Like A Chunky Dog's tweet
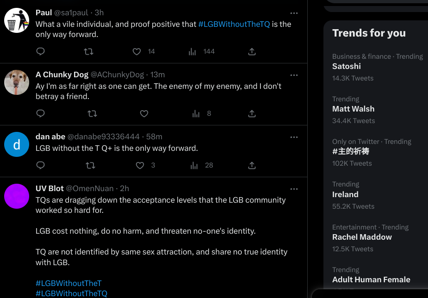The image size is (428, 298). pos(144,113)
